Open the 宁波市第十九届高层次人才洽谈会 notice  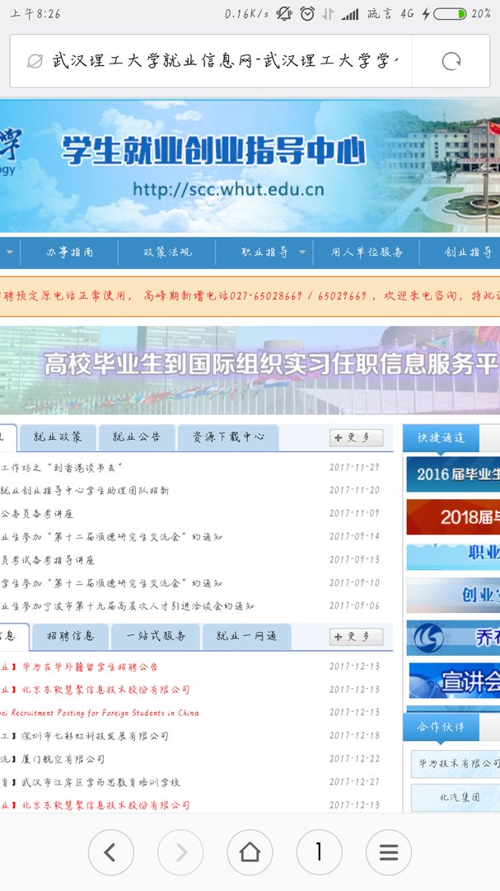click(127, 606)
